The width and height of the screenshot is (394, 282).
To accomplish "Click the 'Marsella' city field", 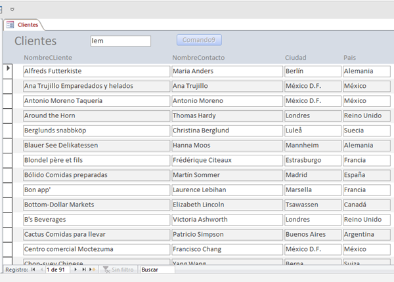I will point(313,190).
